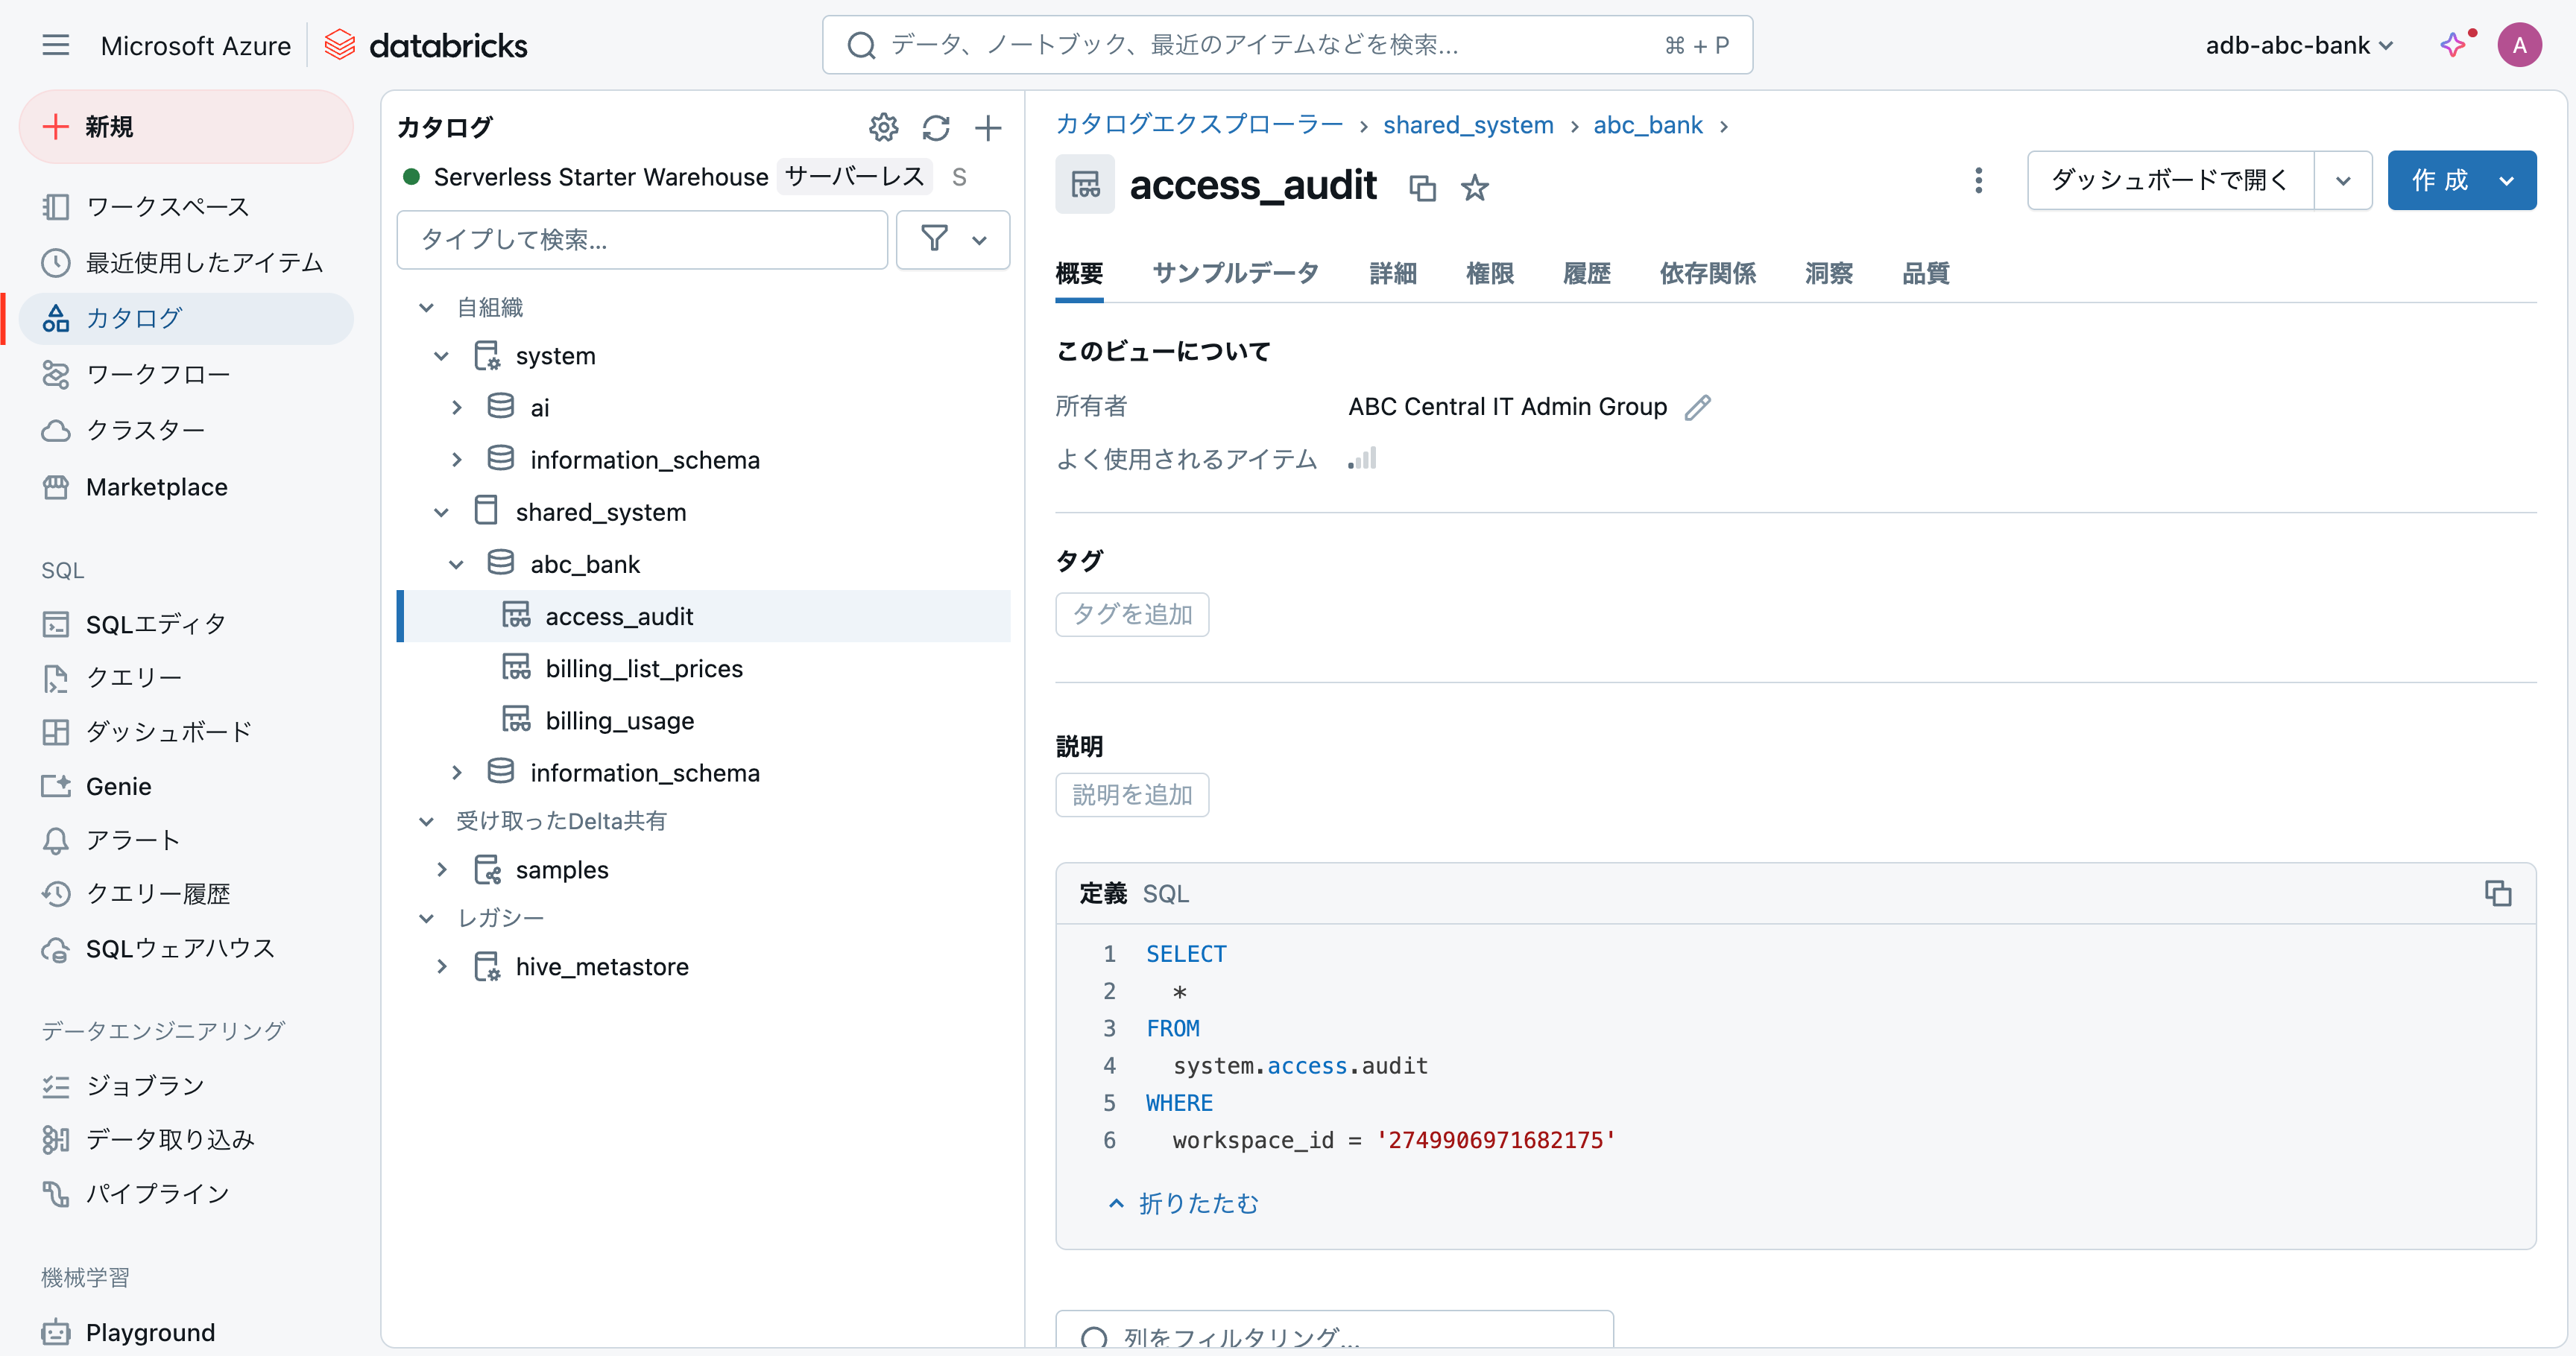Open the catalog filter dropdown
The height and width of the screenshot is (1356, 2576).
click(x=952, y=239)
